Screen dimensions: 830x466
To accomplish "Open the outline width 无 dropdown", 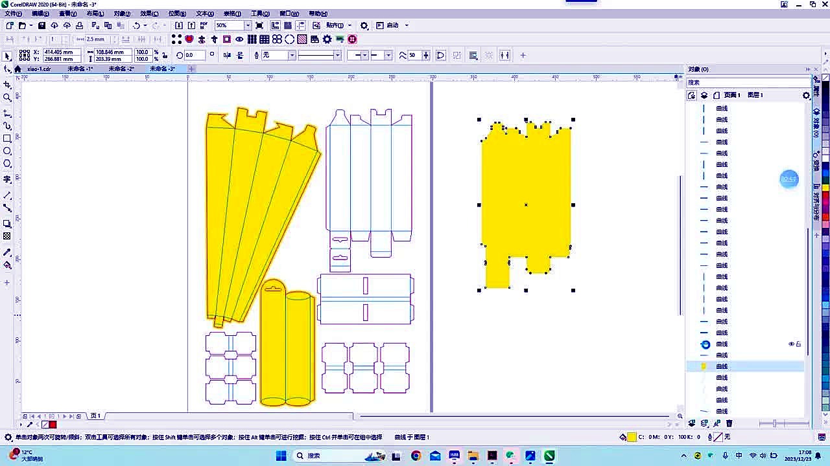I will 292,56.
